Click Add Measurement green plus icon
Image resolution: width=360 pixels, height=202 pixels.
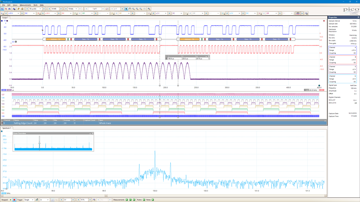127,200
